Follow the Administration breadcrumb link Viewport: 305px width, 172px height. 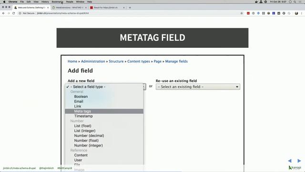click(x=93, y=61)
